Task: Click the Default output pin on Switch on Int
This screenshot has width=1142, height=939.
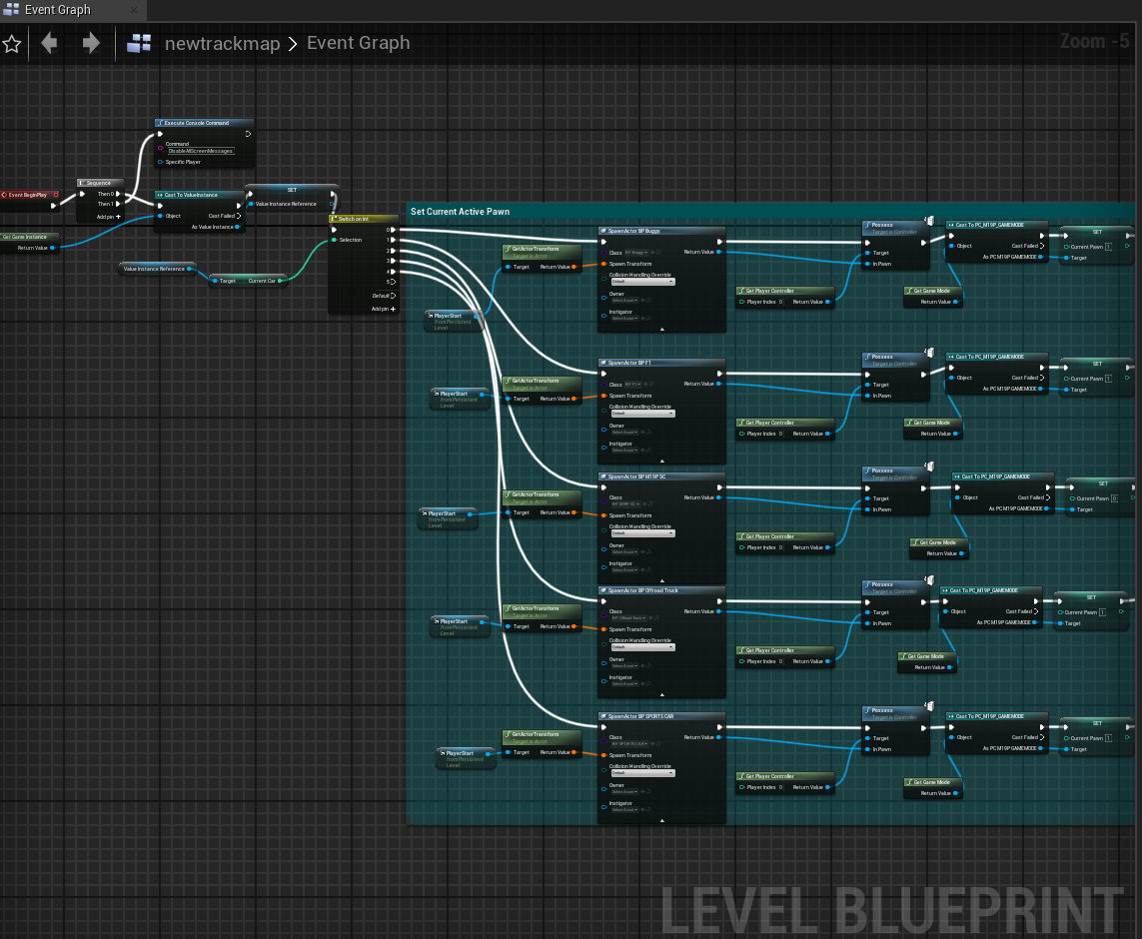Action: point(392,296)
